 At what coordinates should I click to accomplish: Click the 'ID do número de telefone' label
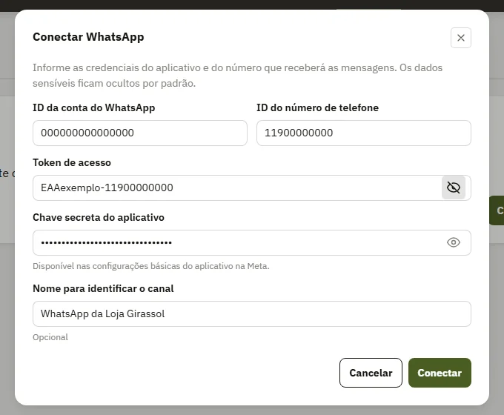(317, 107)
